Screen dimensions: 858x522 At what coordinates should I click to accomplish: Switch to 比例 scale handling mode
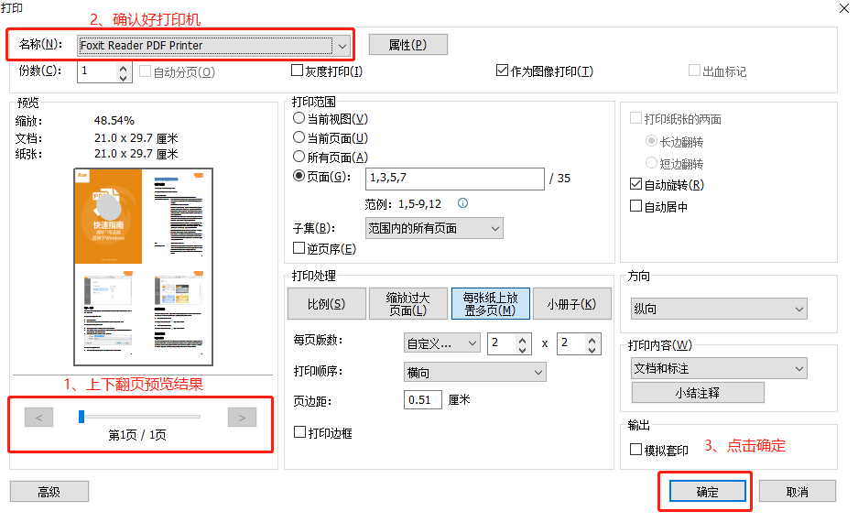pyautogui.click(x=327, y=304)
